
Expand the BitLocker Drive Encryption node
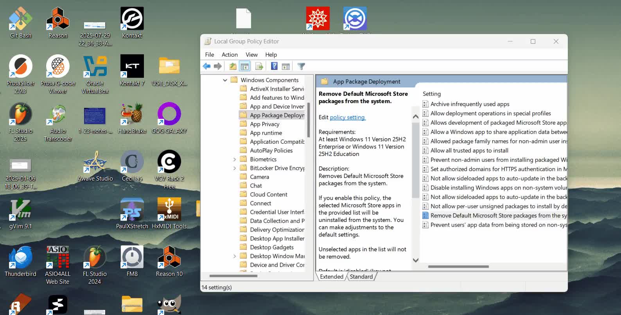(235, 168)
